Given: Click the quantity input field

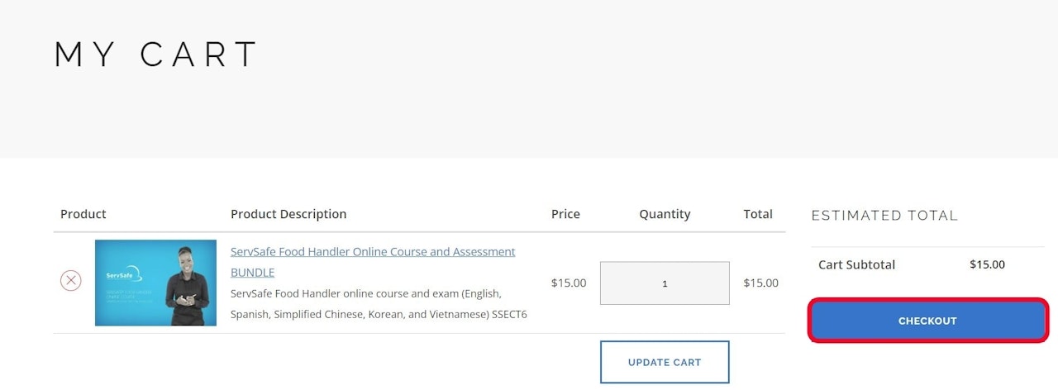Looking at the screenshot, I should click(665, 283).
